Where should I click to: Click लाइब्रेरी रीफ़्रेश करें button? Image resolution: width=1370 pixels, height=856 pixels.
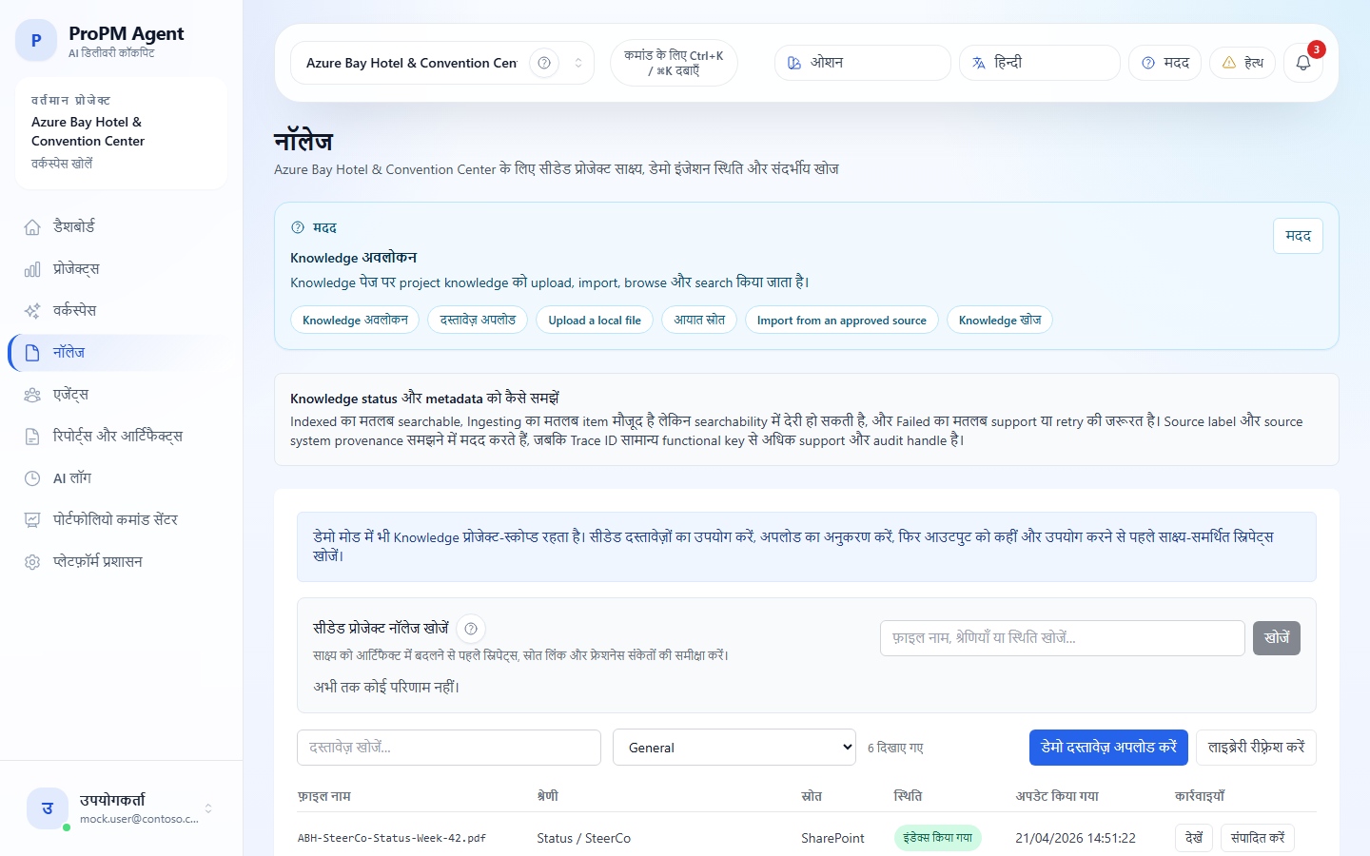[x=1256, y=748]
